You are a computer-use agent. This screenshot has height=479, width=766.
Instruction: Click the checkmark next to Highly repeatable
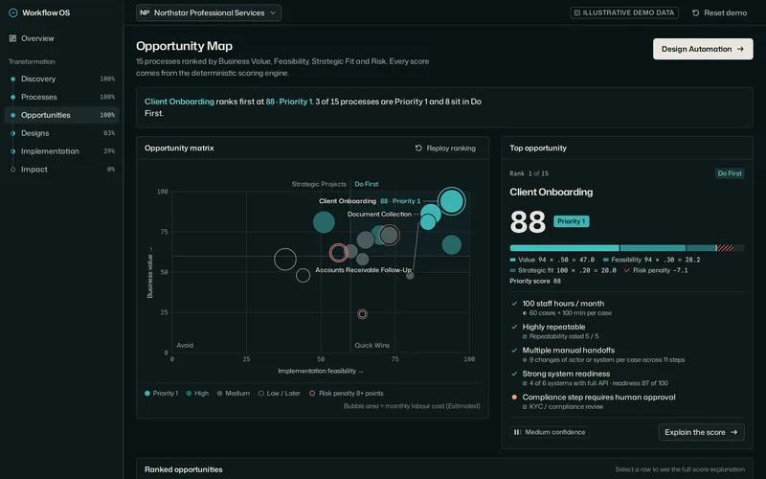point(514,327)
